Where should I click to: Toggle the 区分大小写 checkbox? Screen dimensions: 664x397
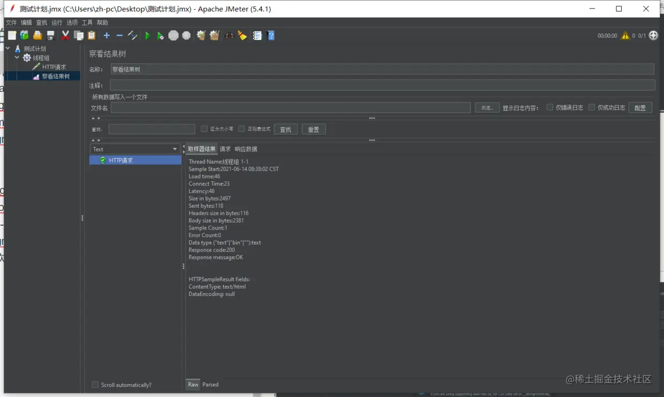pyautogui.click(x=204, y=128)
